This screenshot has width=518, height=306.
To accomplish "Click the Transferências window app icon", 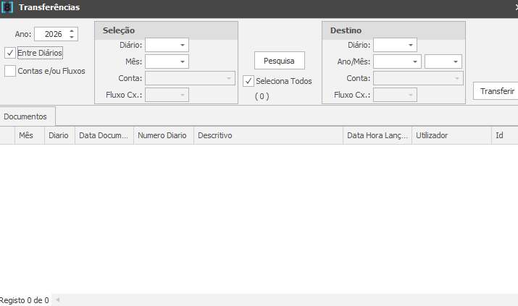I will pos(8,7).
